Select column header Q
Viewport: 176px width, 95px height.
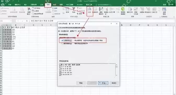point(148,25)
